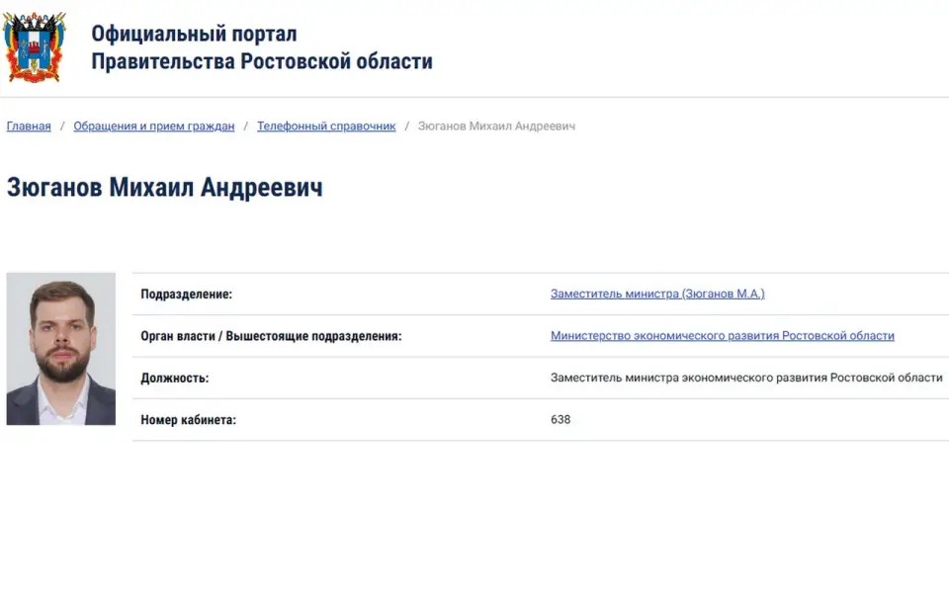
Task: Click the slash separator before Телефонный справочник
Action: click(x=246, y=126)
